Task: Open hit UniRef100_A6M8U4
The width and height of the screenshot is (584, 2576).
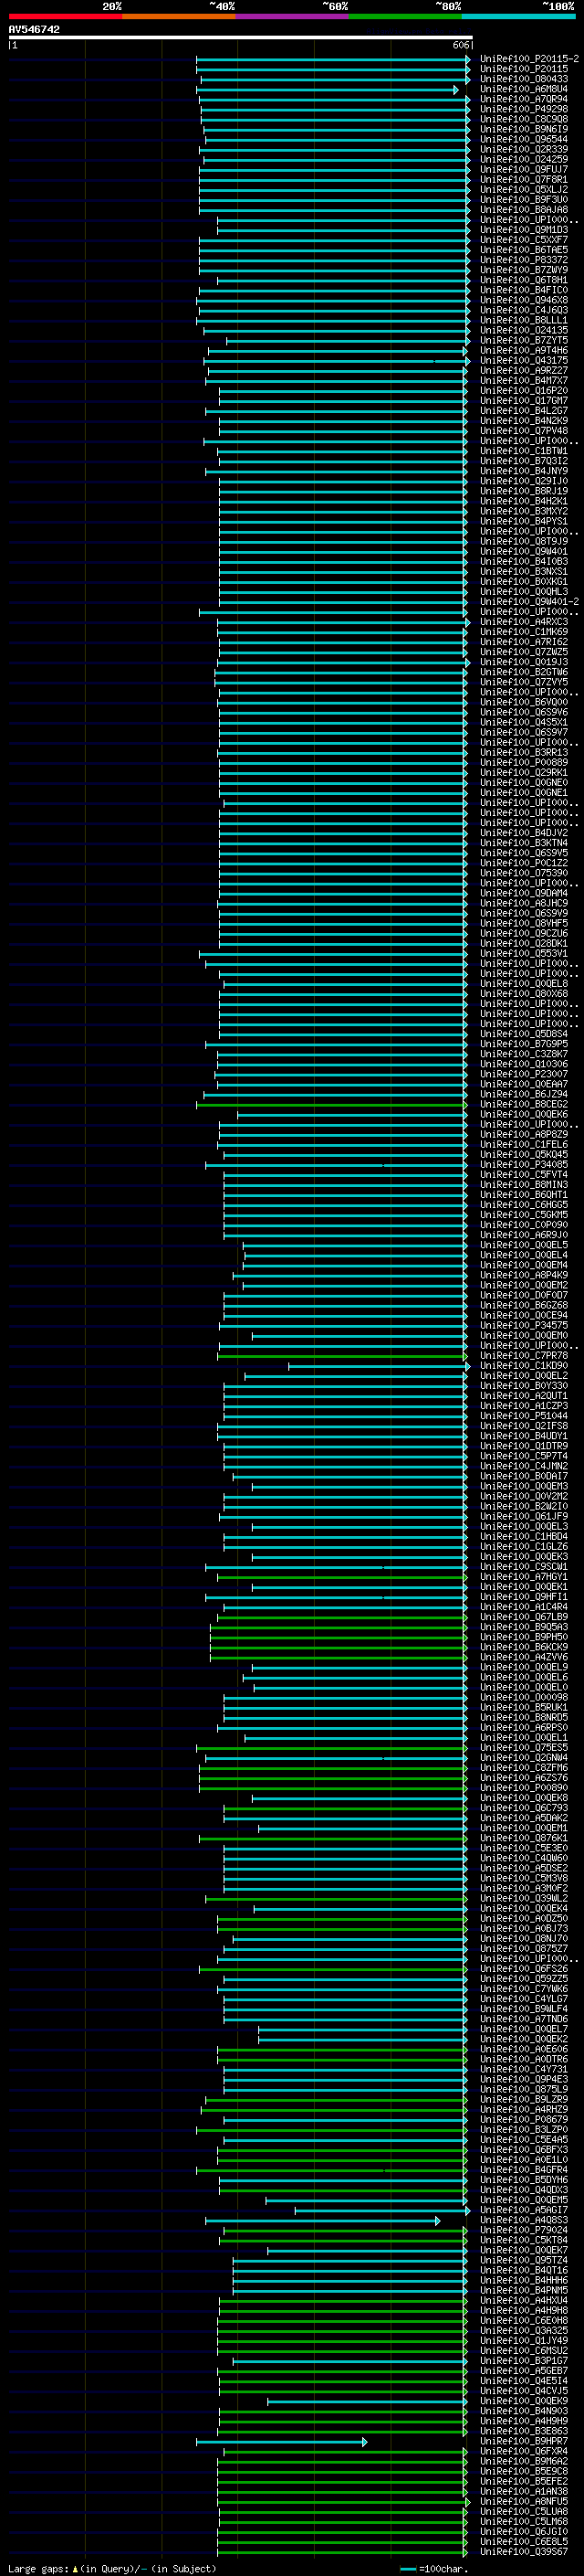Action: click(524, 89)
